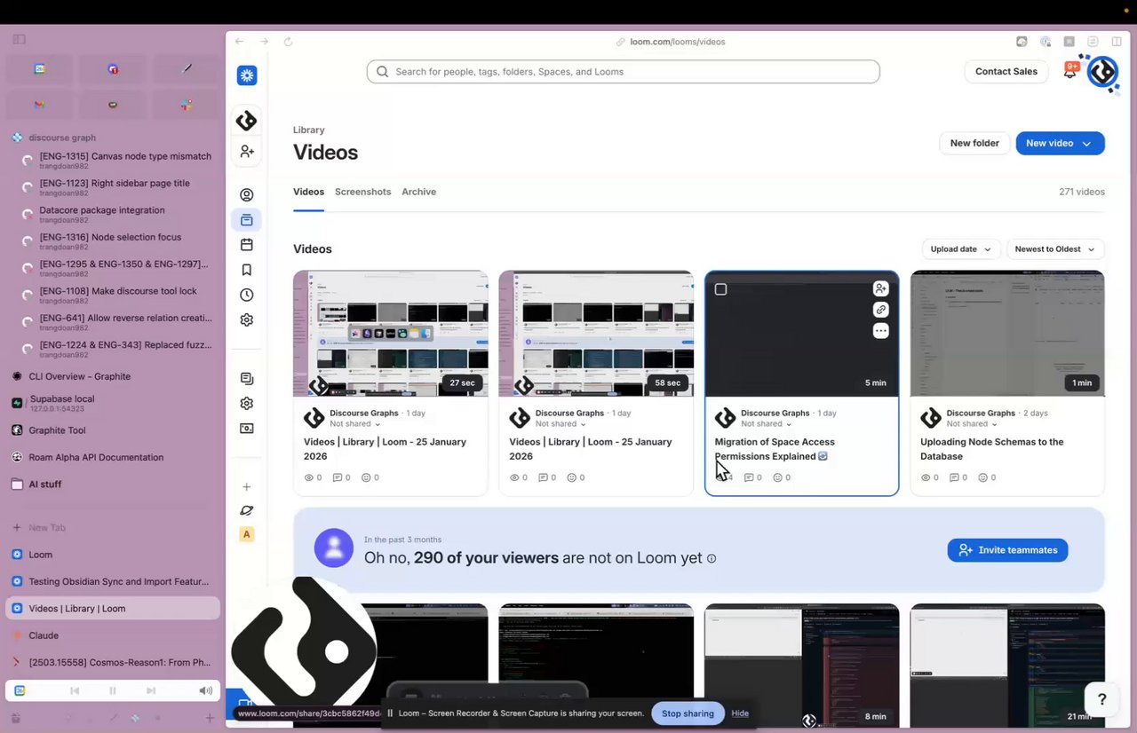Viewport: 1137px width, 733px height.
Task: Open 'Not shared' dropdown on Uploading Node Schemas video
Action: click(x=972, y=424)
